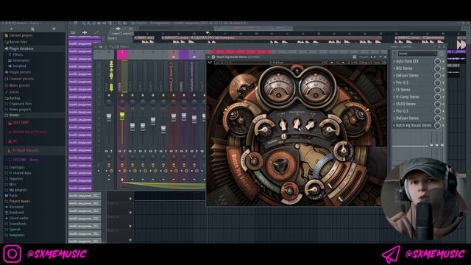Viewport: 471px width, 265px height.
Task: Click the Air knob on Butch Vig Vocals
Action: point(311,124)
